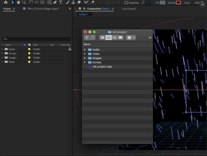Enable the Snapping checkbox

[126, 3]
